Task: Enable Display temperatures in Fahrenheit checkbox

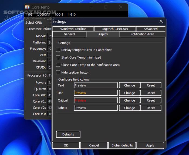Action: (x=58, y=50)
